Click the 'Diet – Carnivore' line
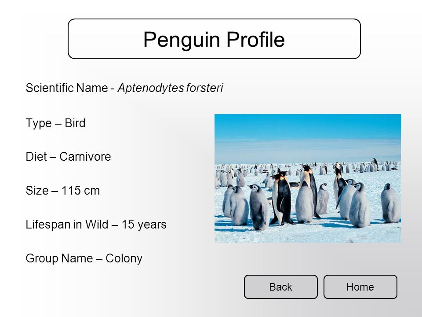The width and height of the screenshot is (422, 317). tap(69, 157)
